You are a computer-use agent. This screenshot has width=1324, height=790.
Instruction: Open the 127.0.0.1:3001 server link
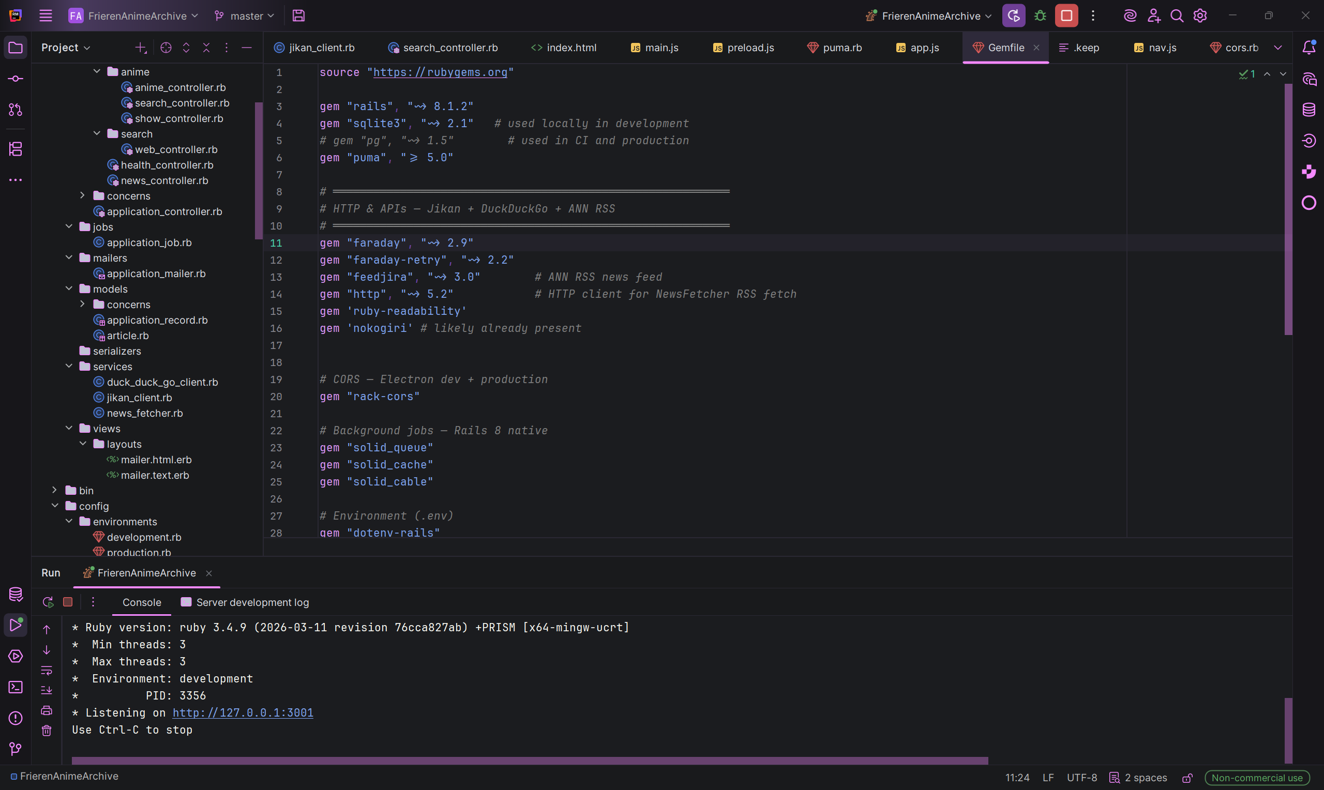coord(243,712)
